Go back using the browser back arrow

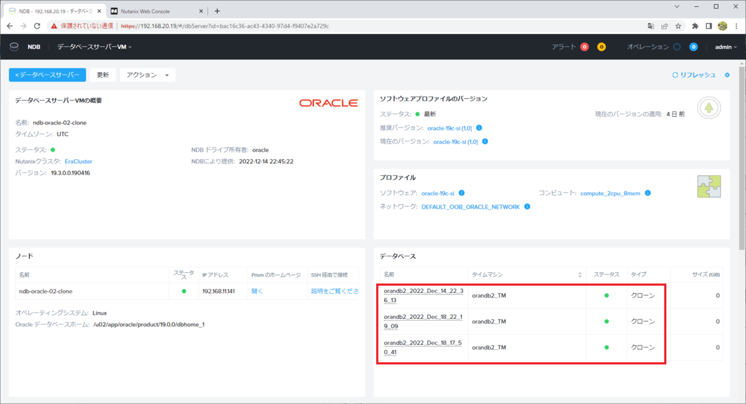click(10, 26)
